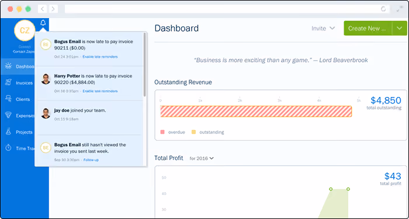Open the notifications bell icon
409x219 pixels.
pos(43,23)
